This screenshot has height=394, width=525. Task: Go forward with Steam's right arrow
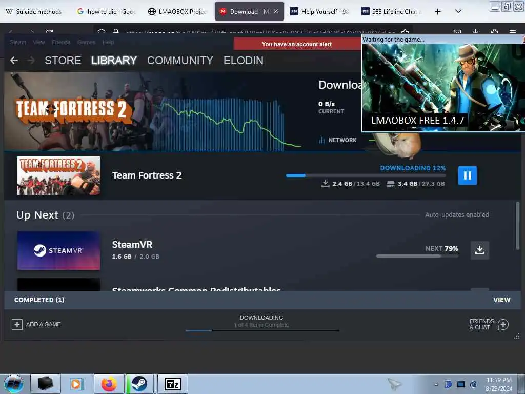point(31,61)
